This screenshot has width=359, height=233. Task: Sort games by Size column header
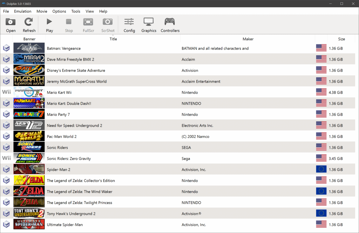(x=341, y=39)
